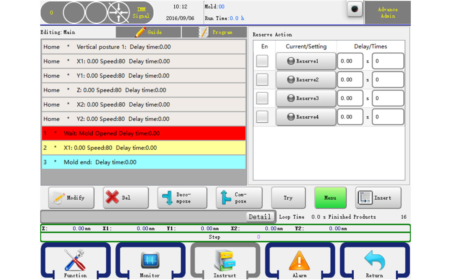The width and height of the screenshot is (451, 280).
Task: Open the Instruct cabinet icon
Action: tap(225, 260)
